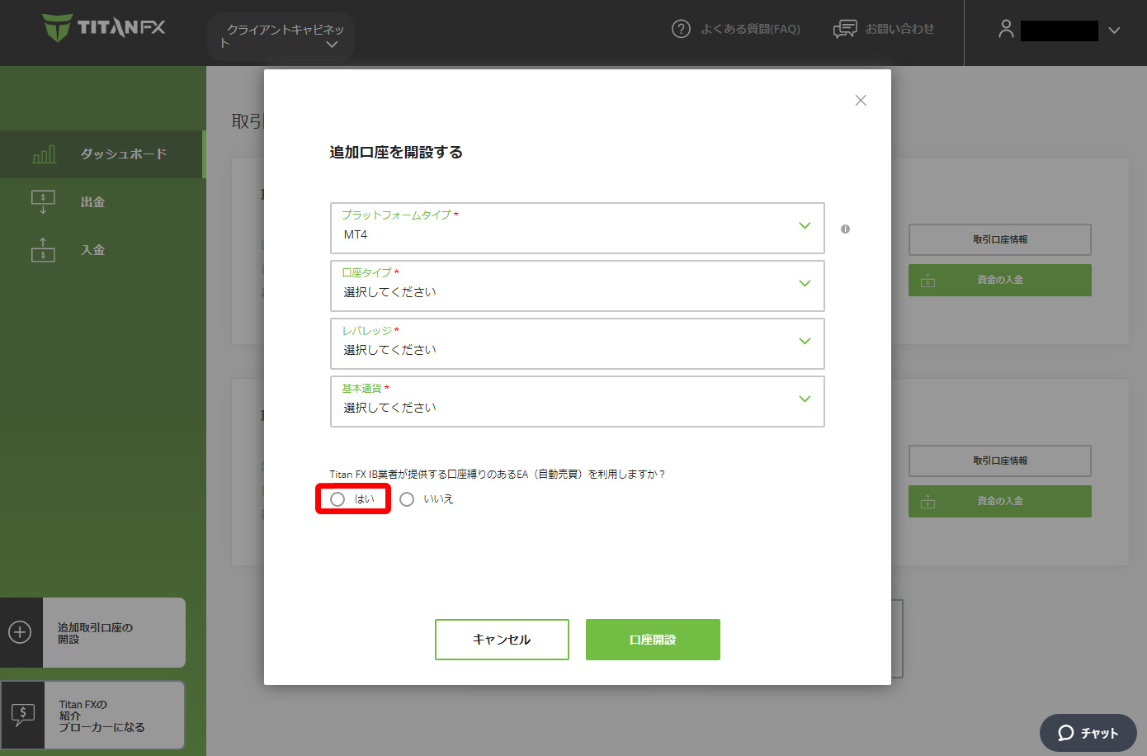Click the chat bubble icon in チャット button
Screen dimensions: 1147x756
(1066, 733)
